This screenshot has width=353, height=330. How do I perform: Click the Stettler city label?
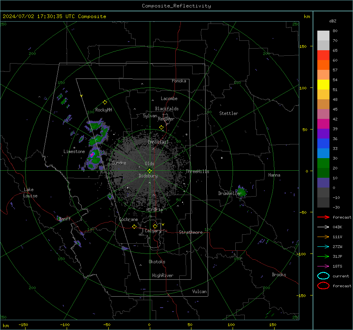click(x=229, y=113)
